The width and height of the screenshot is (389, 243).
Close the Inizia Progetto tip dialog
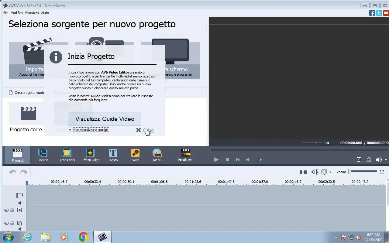(145, 130)
